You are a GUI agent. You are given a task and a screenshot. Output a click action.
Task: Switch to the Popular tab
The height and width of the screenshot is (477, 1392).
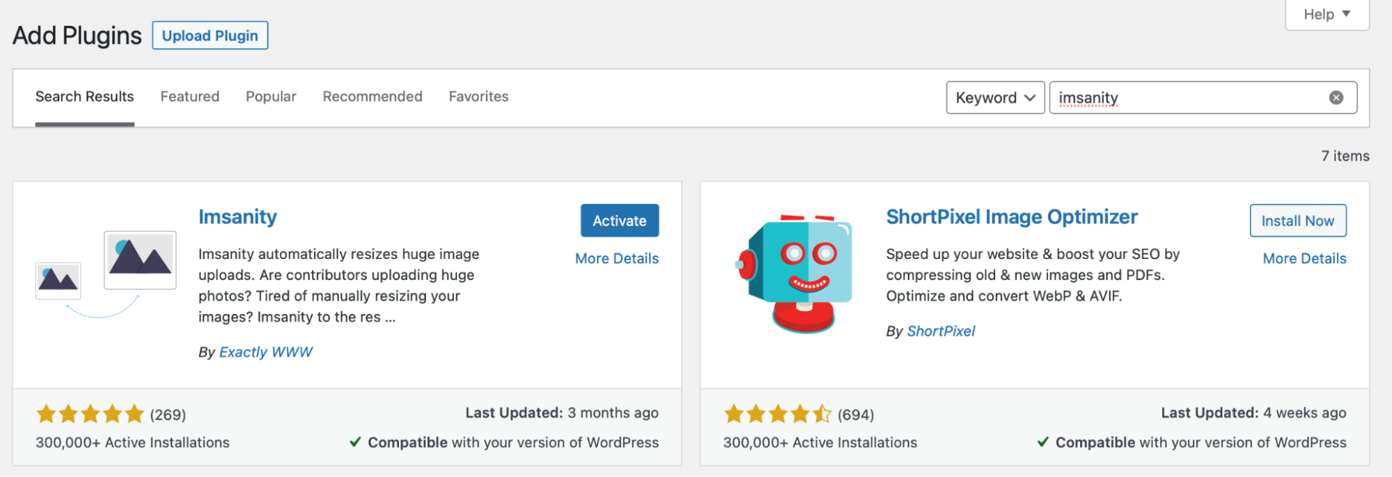(271, 97)
